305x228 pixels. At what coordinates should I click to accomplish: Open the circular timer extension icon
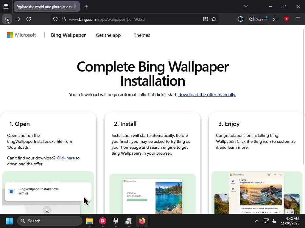[x=241, y=19]
